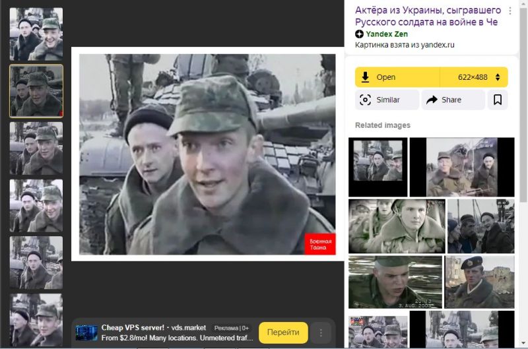Viewport: 528px width, 349px height.
Task: Open the ad options three-dot menu
Action: pyautogui.click(x=321, y=333)
